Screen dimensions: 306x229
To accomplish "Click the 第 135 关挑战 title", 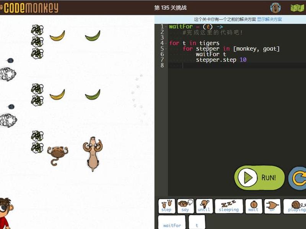I will pyautogui.click(x=170, y=8).
